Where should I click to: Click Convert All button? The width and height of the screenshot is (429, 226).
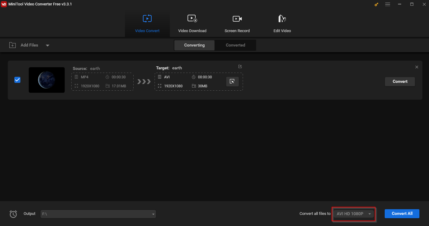click(402, 214)
